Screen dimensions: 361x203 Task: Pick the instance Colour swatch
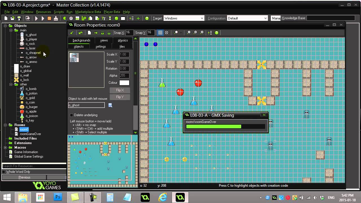(x=124, y=83)
